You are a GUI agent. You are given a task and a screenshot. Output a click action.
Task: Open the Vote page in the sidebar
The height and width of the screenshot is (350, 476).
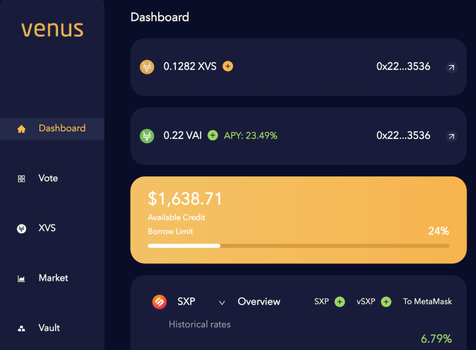pyautogui.click(x=48, y=178)
